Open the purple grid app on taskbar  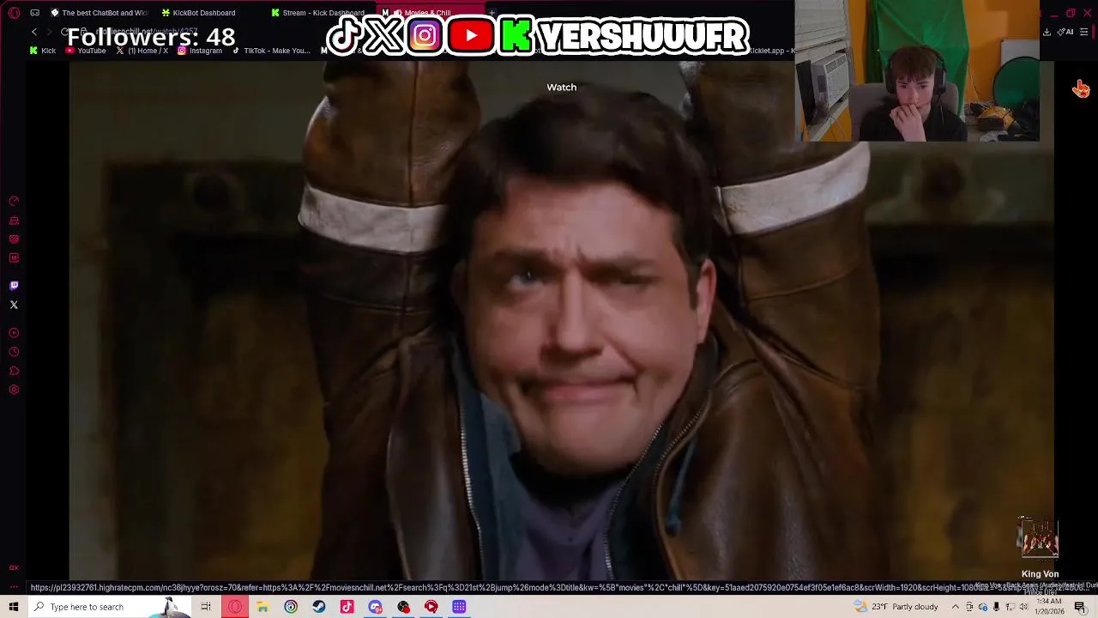coord(459,607)
